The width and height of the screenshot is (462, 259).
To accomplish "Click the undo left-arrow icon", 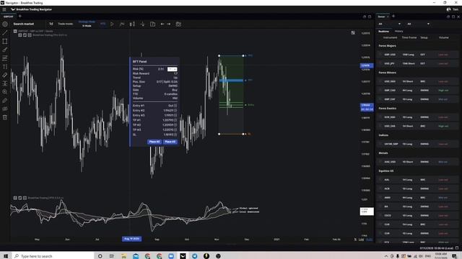I will click(162, 24).
